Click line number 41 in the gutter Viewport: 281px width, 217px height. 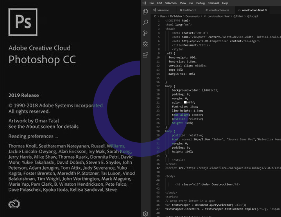pos(158,185)
